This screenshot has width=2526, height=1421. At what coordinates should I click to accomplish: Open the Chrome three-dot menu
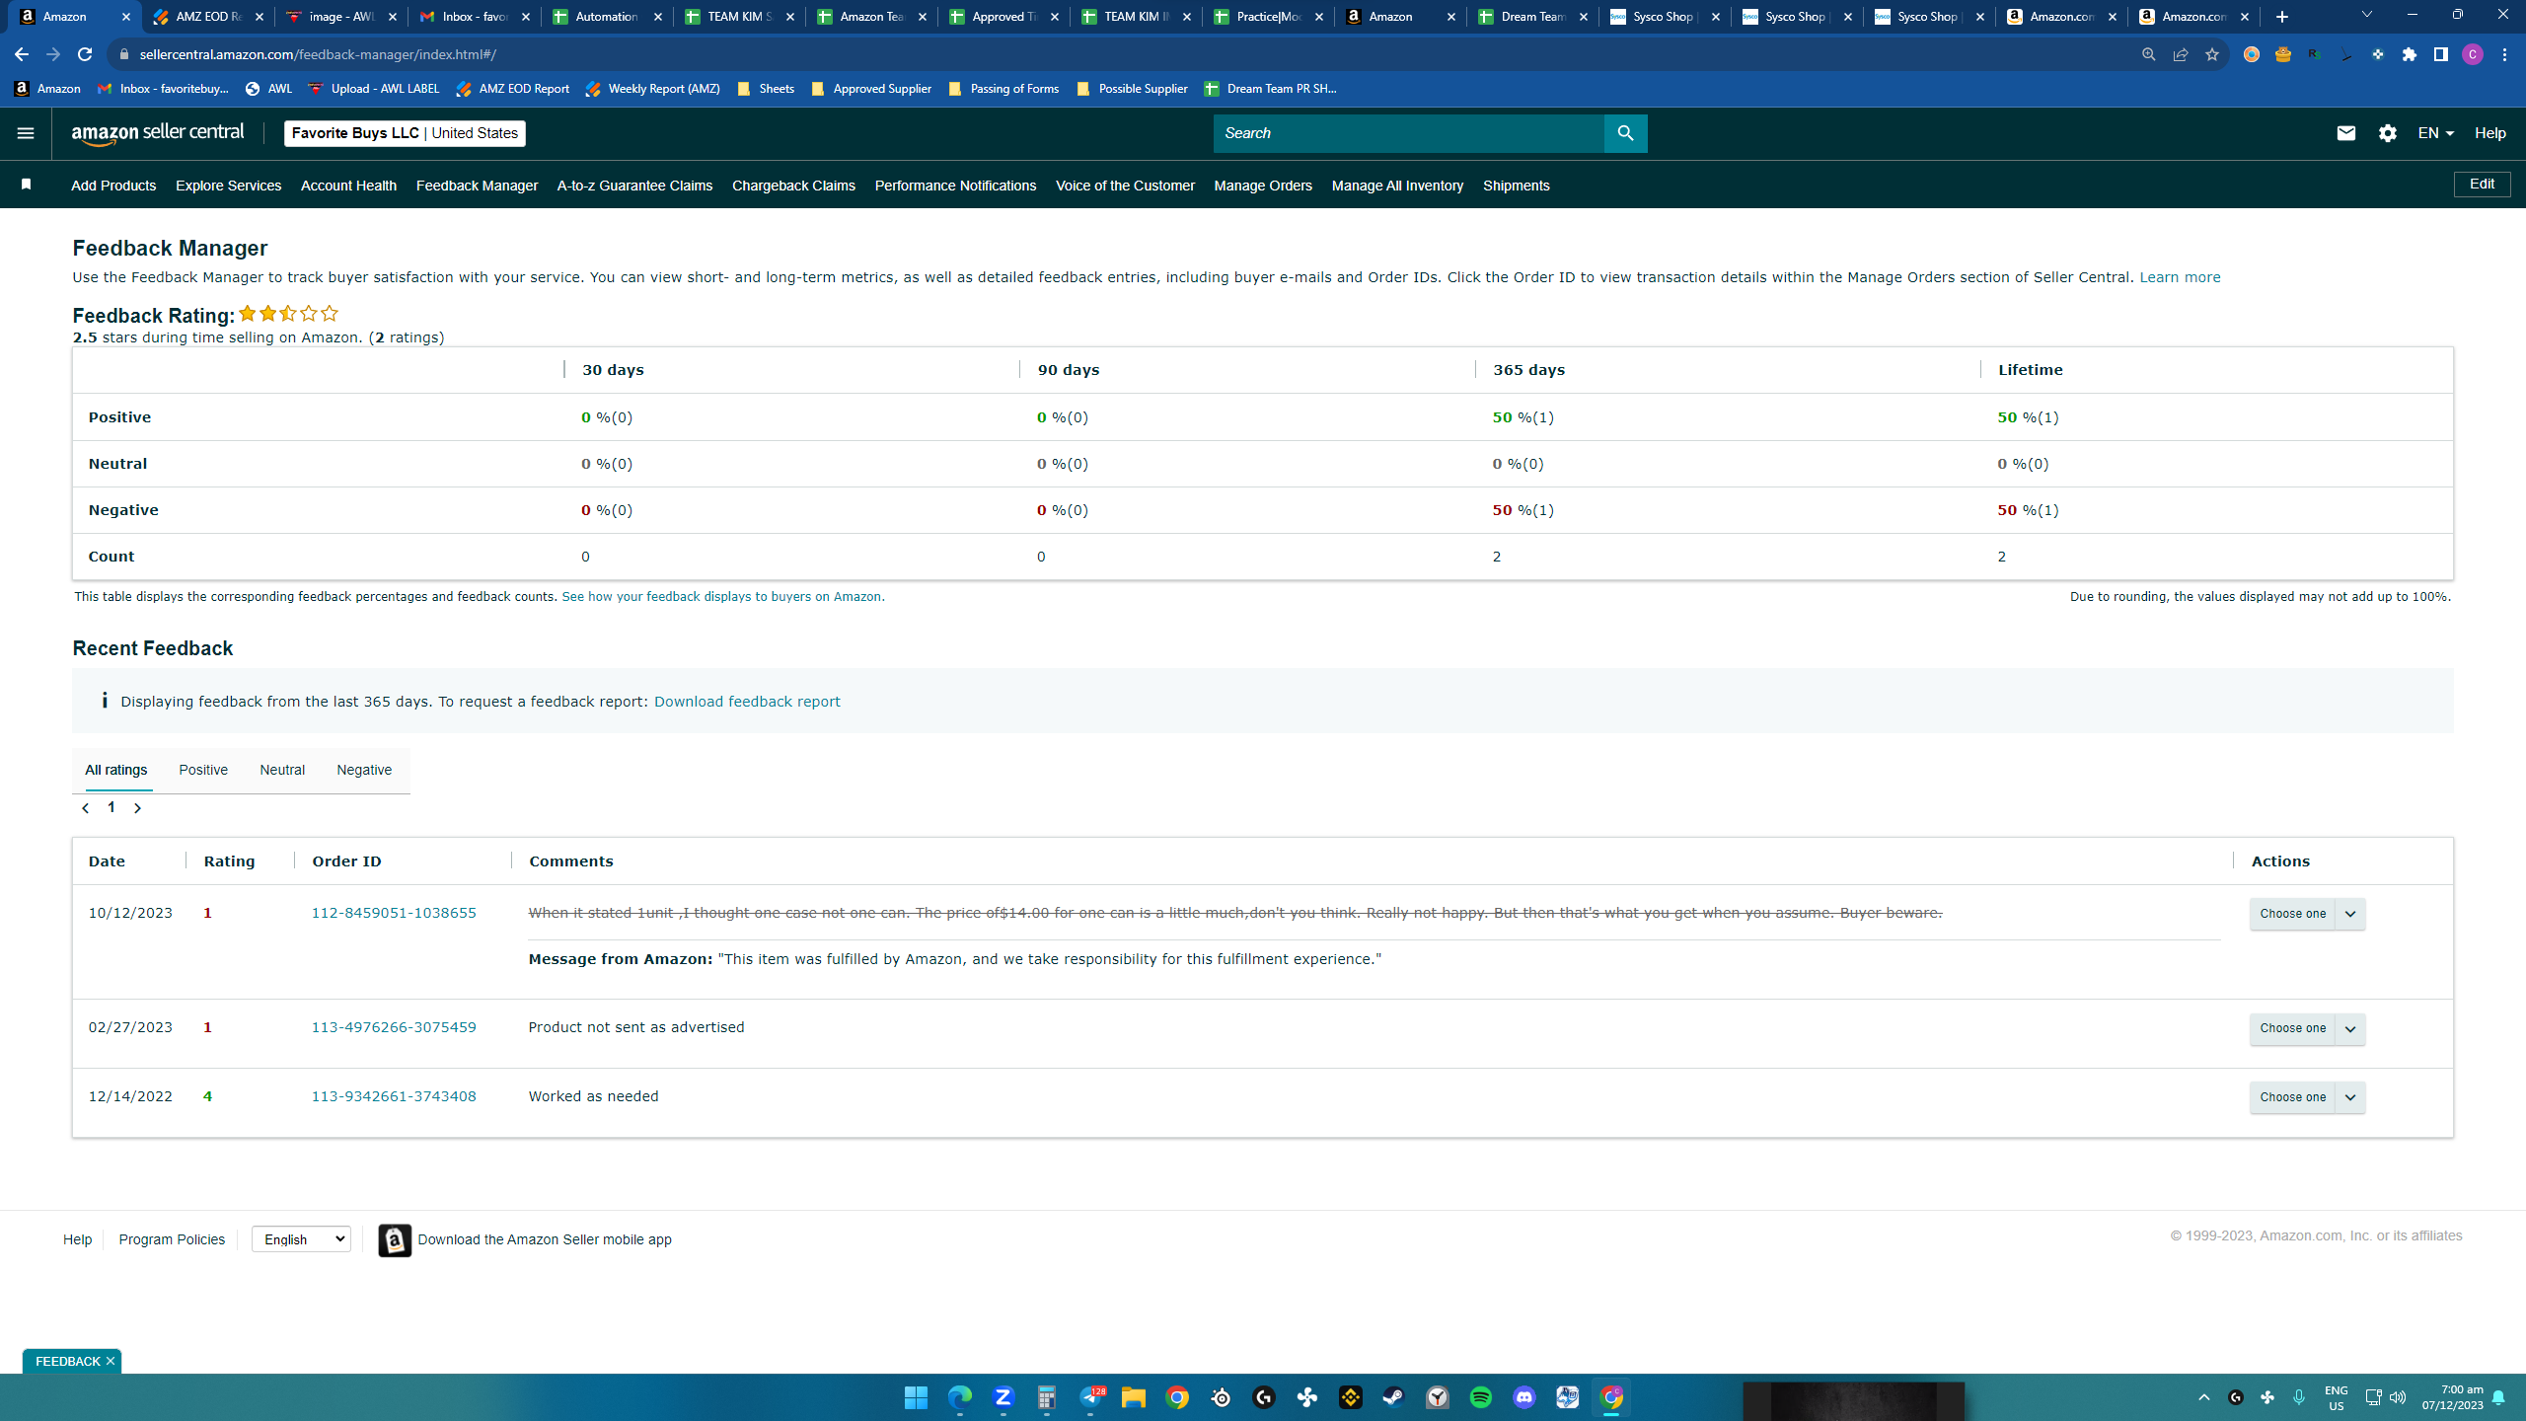pyautogui.click(x=2504, y=54)
